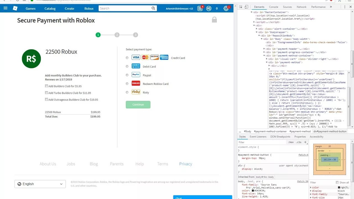This screenshot has height=199, width=354.
Task: Click the Roblox logo icon
Action: 15,8
